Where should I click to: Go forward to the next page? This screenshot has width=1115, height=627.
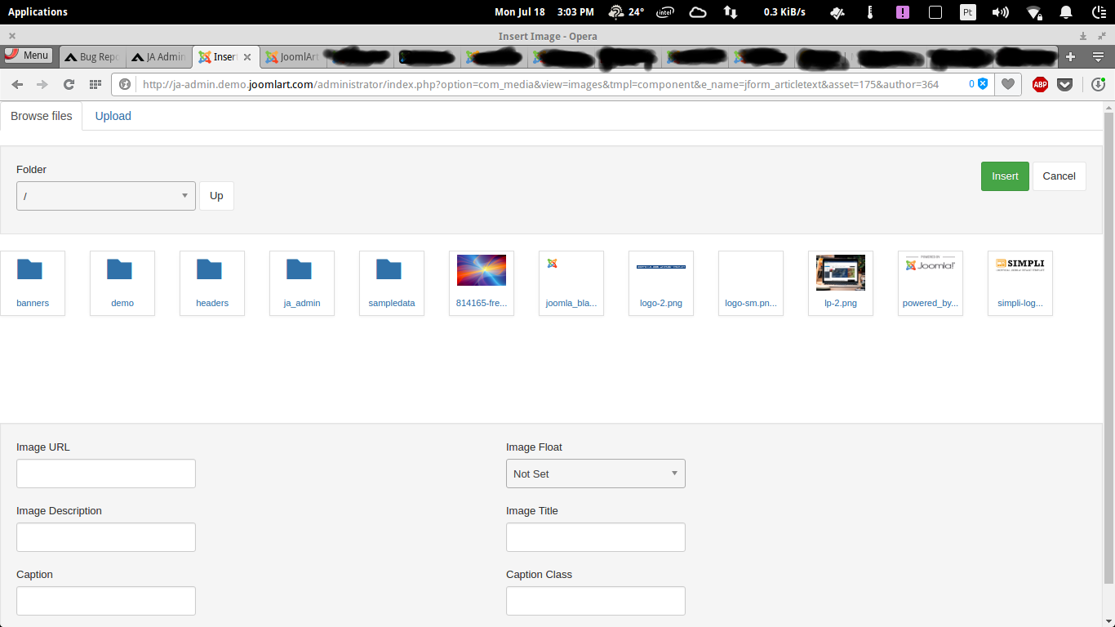tap(42, 84)
